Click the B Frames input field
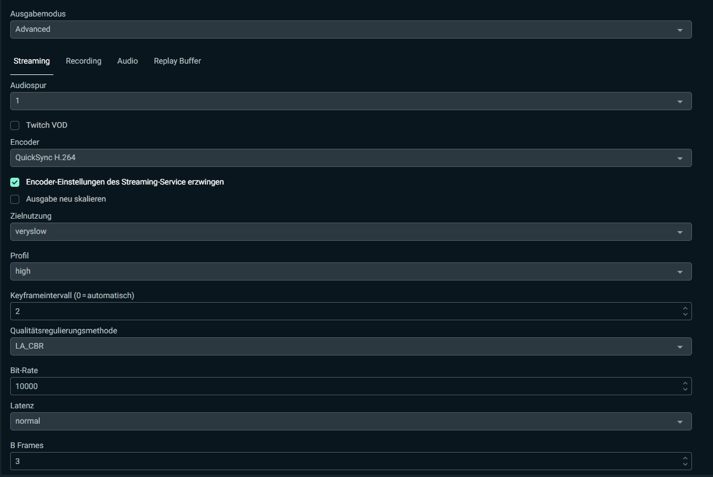Image resolution: width=713 pixels, height=477 pixels. click(x=341, y=461)
